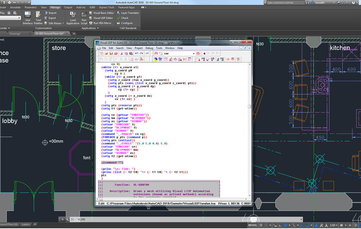
Task: Click the command line input showing VLIDE
Action: click(x=186, y=220)
